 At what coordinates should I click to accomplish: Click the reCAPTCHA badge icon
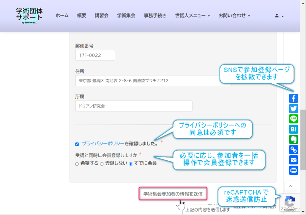[x=290, y=201]
